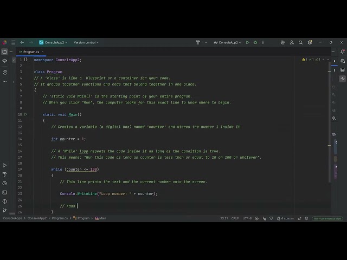347x260 pixels.
Task: Click the solution-wide analysis checkmark icon
Action: click(256, 218)
